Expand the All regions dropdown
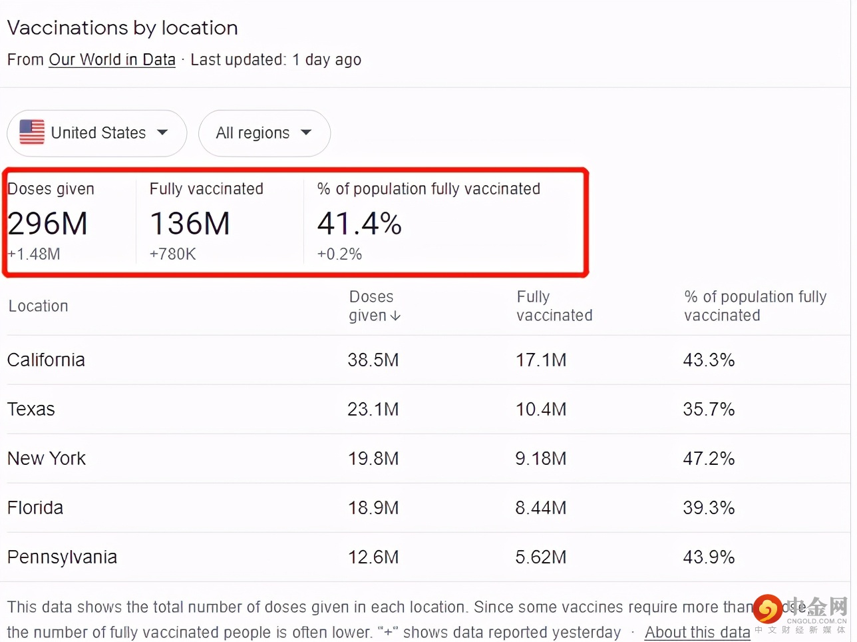The image size is (857, 642). click(x=264, y=133)
